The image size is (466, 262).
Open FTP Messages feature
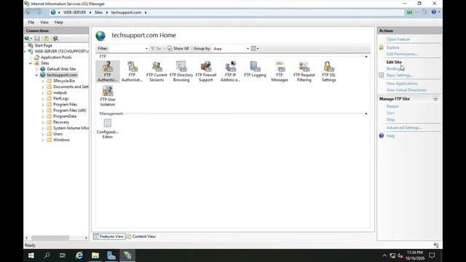pos(280,71)
